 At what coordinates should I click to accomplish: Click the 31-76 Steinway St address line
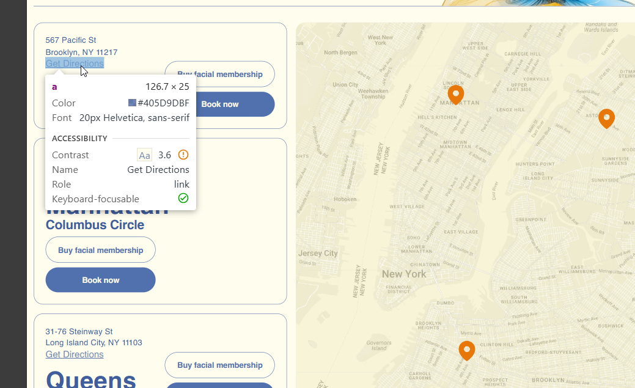click(79, 331)
